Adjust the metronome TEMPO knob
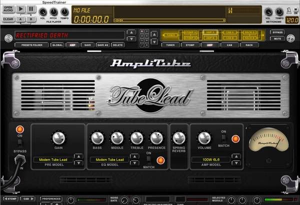This screenshot has height=205, width=300. pos(279,12)
